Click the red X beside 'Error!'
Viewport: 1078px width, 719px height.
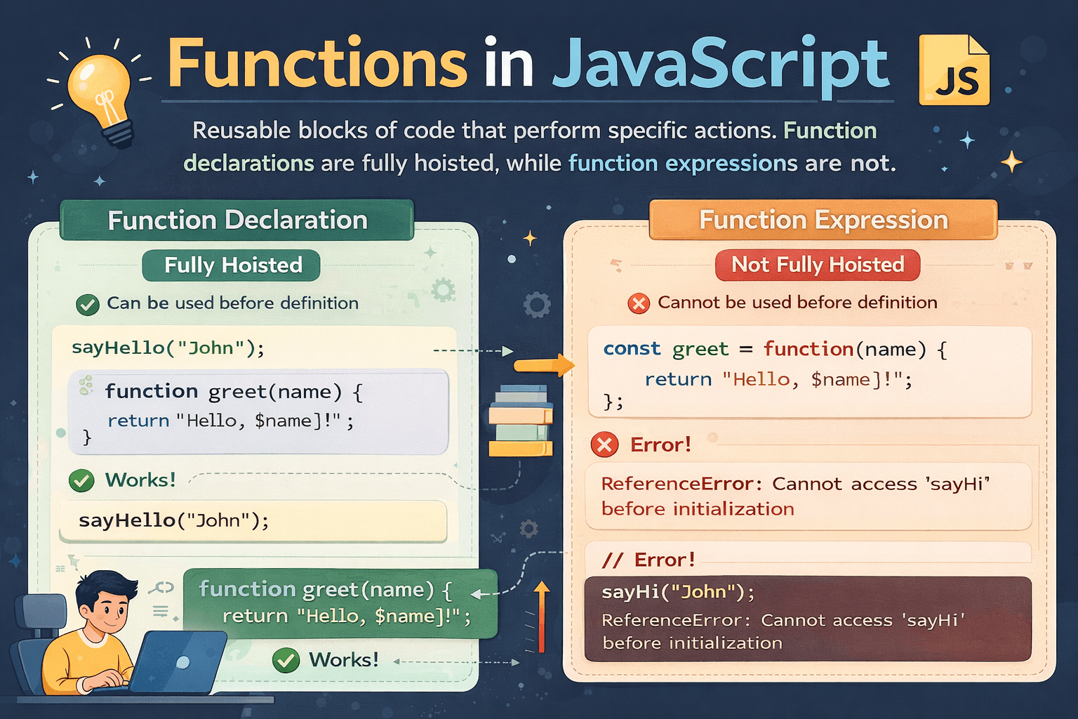pyautogui.click(x=605, y=444)
